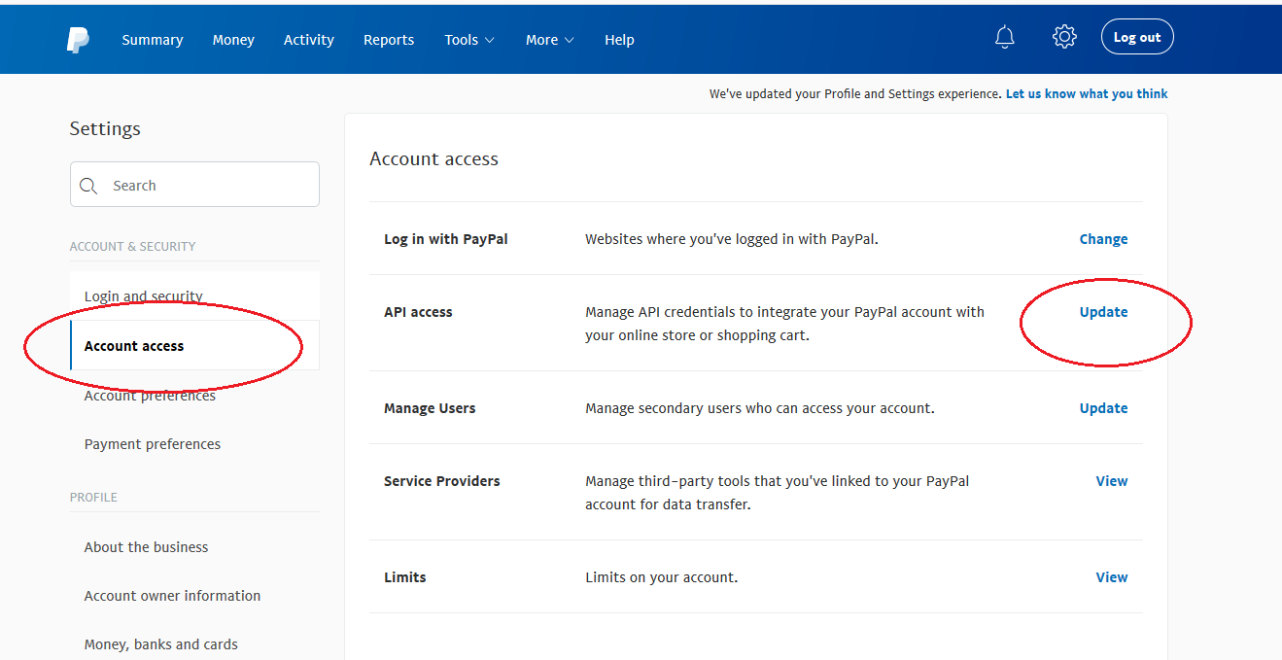
Task: Open the Activity menu item
Action: pos(309,40)
